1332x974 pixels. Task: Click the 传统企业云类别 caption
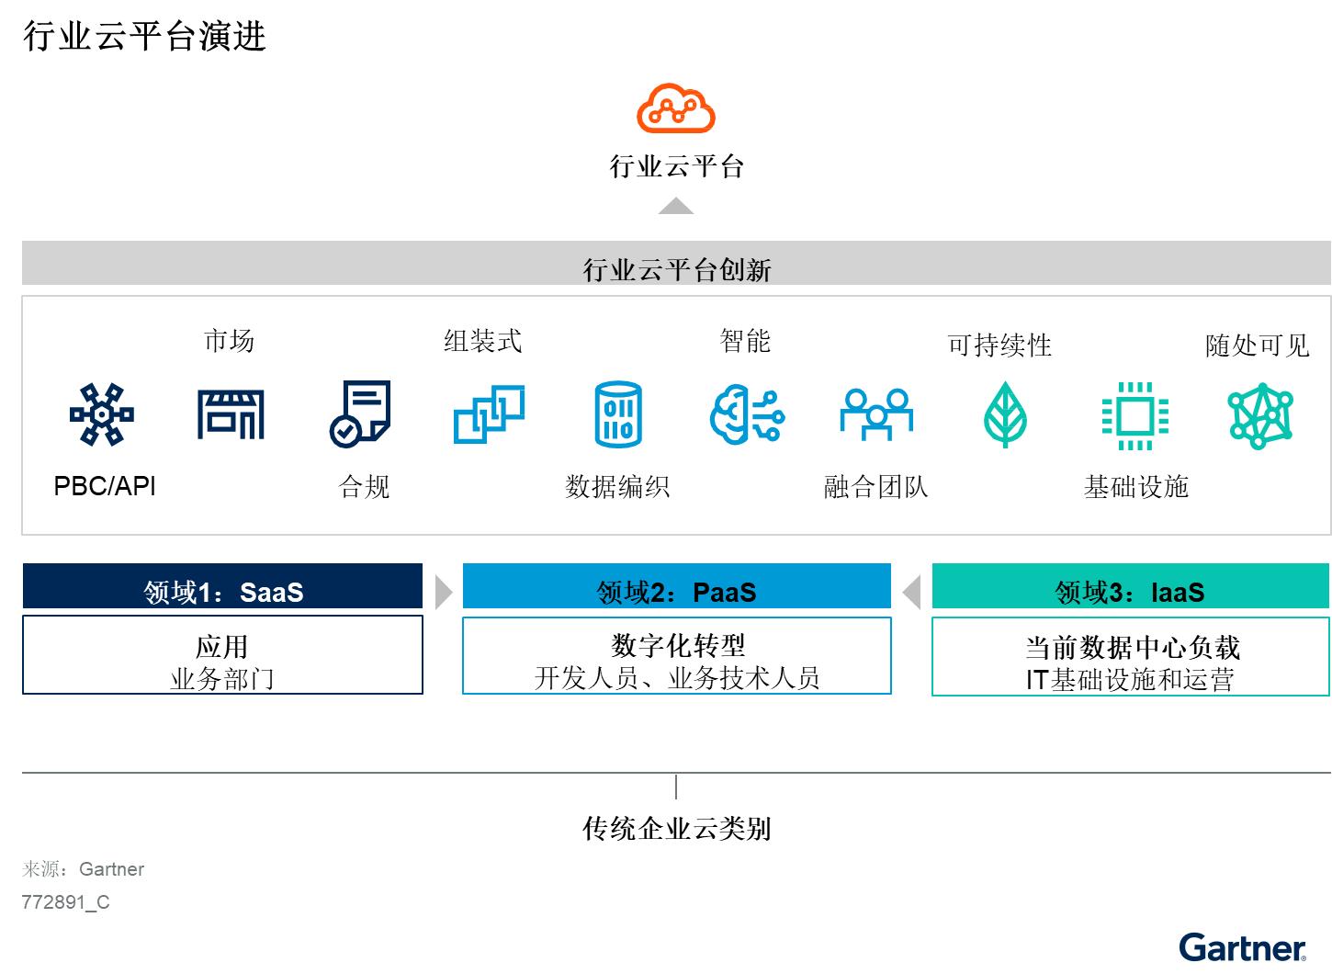677,829
